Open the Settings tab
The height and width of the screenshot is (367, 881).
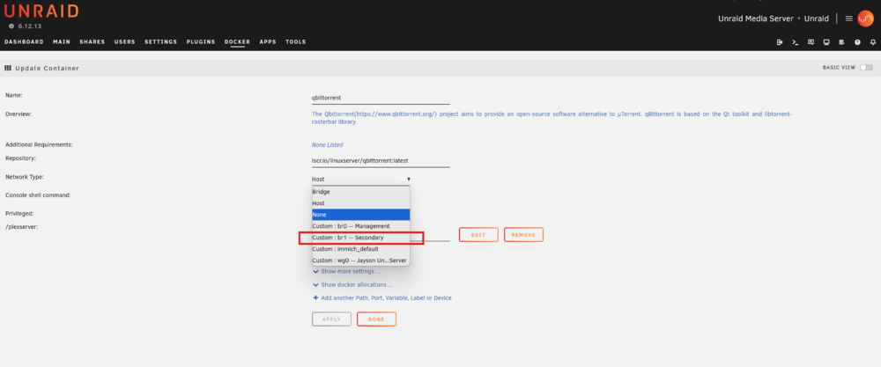(x=160, y=42)
